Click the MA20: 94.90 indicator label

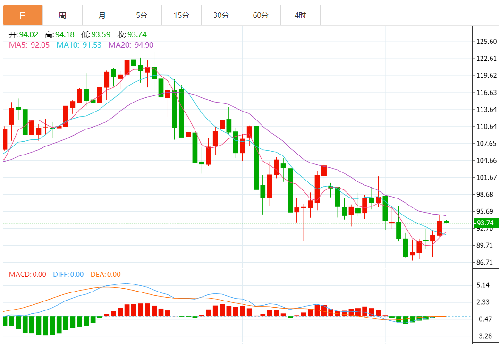coord(131,45)
